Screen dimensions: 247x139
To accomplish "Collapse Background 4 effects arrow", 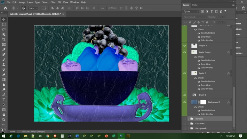I will click(232, 102).
